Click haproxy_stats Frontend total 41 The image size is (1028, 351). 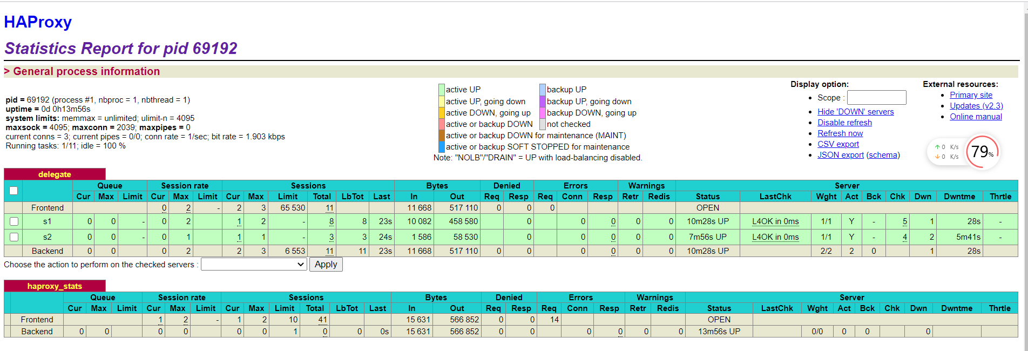pyautogui.click(x=322, y=320)
